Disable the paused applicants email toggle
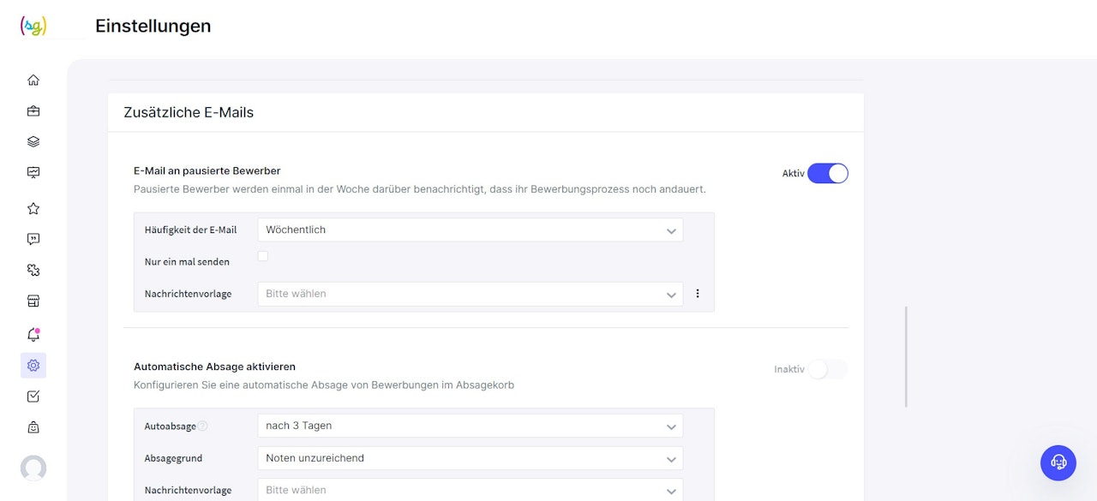This screenshot has height=501, width=1097. coord(827,174)
